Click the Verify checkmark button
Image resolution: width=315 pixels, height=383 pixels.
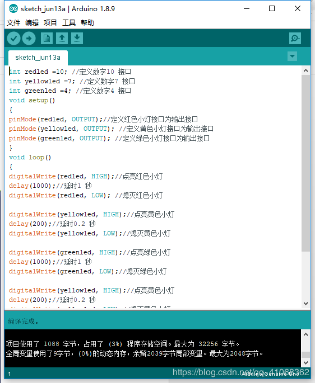click(13, 39)
